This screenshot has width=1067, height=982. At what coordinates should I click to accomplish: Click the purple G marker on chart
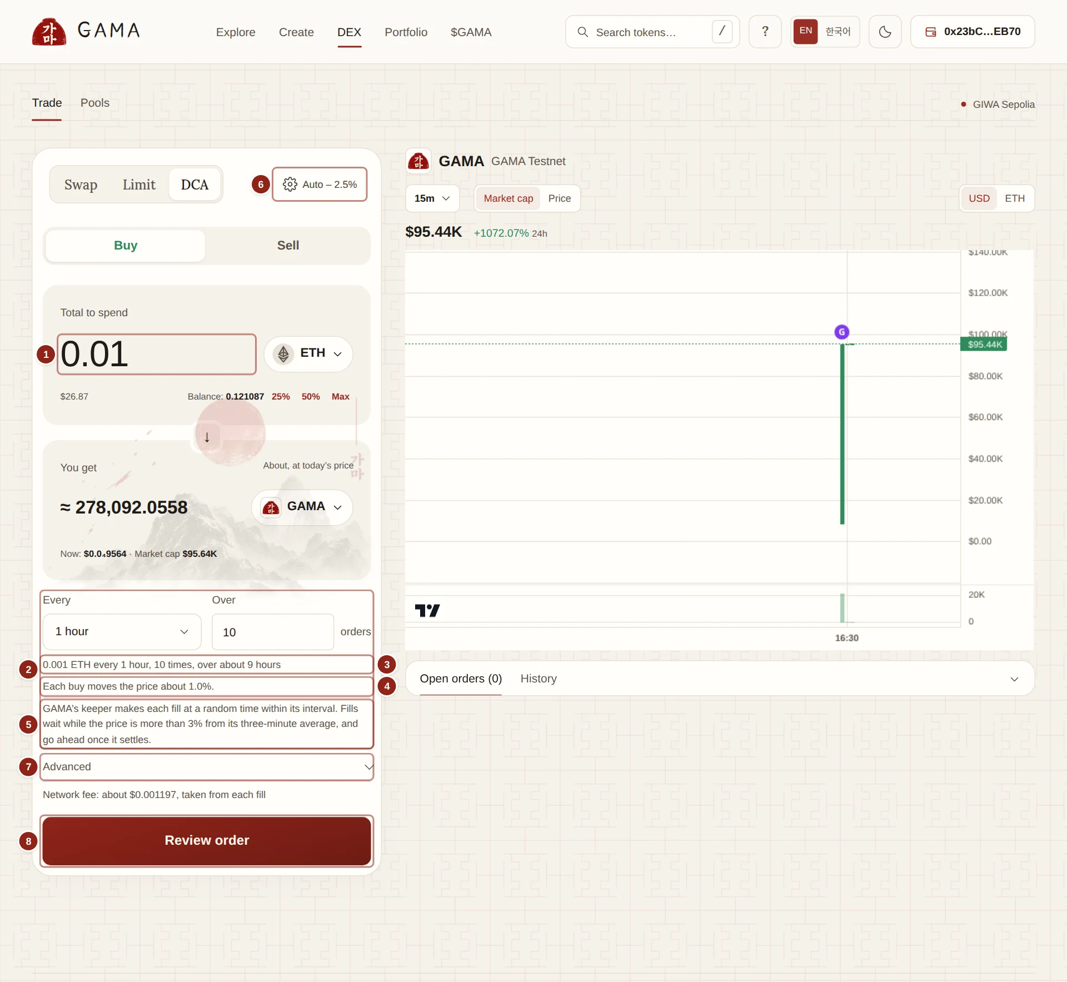[x=842, y=332]
